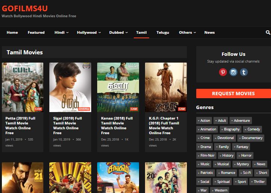Expand the Hindi menu dropdown
This screenshot has height=193, width=271.
coord(62,32)
